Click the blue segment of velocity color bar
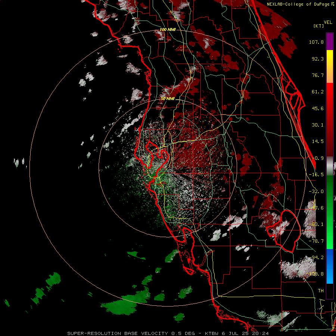Viewport: 336px width, 336px height. pos(330,266)
